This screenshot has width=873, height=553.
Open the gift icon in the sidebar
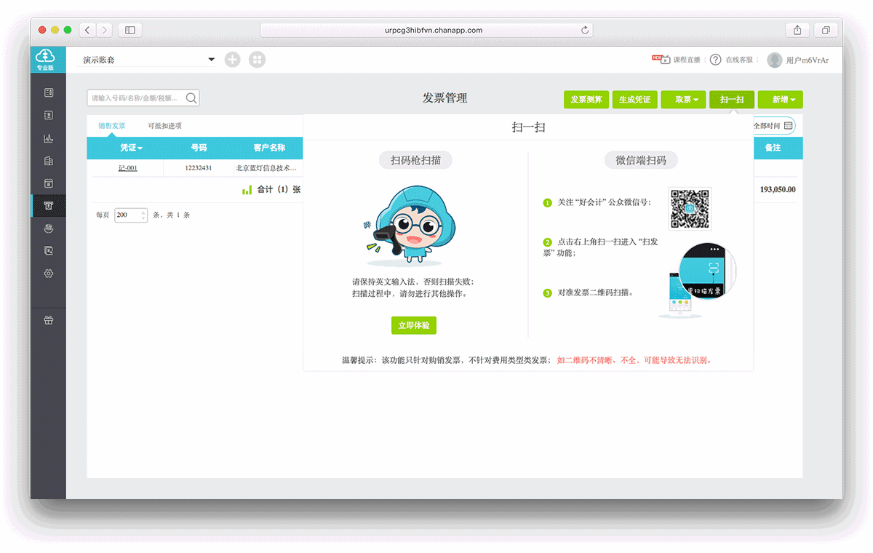point(49,320)
